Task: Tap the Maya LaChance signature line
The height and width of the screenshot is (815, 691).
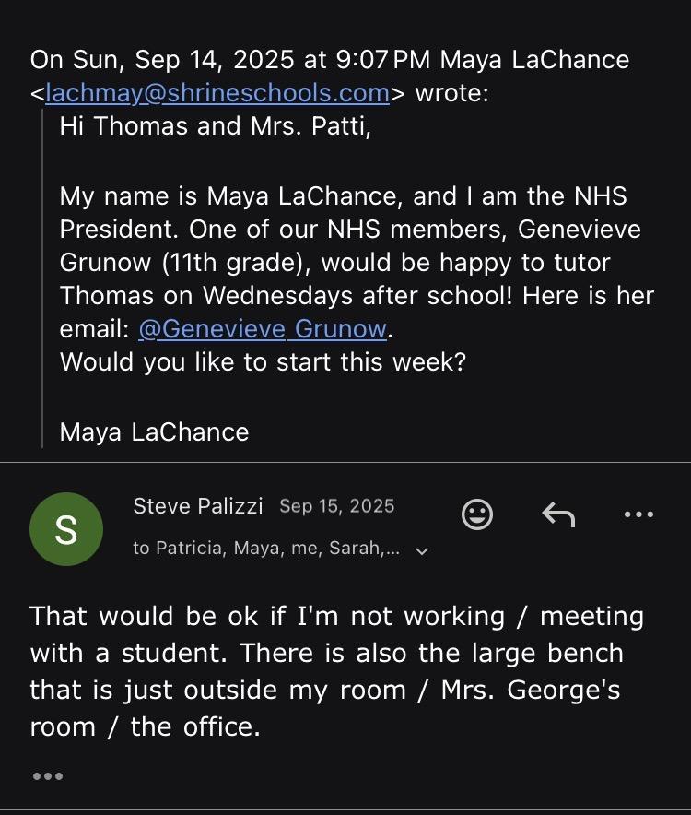Action: tap(154, 431)
